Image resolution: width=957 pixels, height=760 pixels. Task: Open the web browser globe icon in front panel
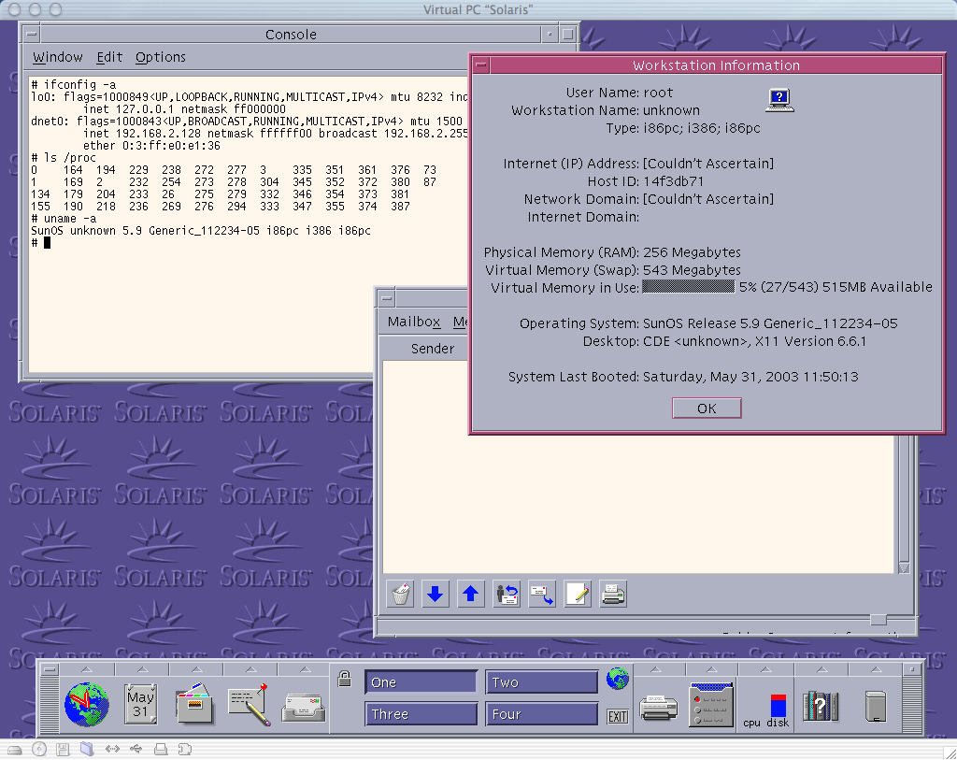click(x=87, y=705)
